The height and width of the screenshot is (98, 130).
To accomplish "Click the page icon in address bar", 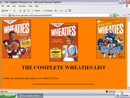I will click(x=10, y=15).
